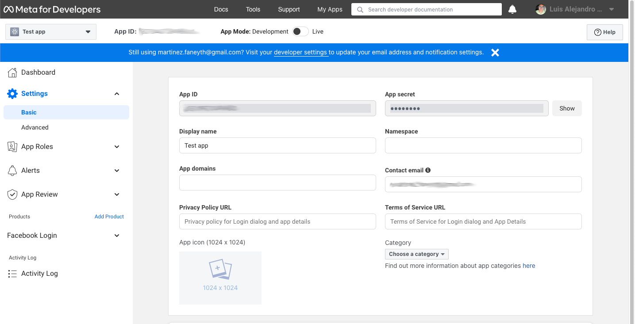Viewport: 635px width, 324px height.
Task: Click the Contact email info icon
Action: coord(428,170)
